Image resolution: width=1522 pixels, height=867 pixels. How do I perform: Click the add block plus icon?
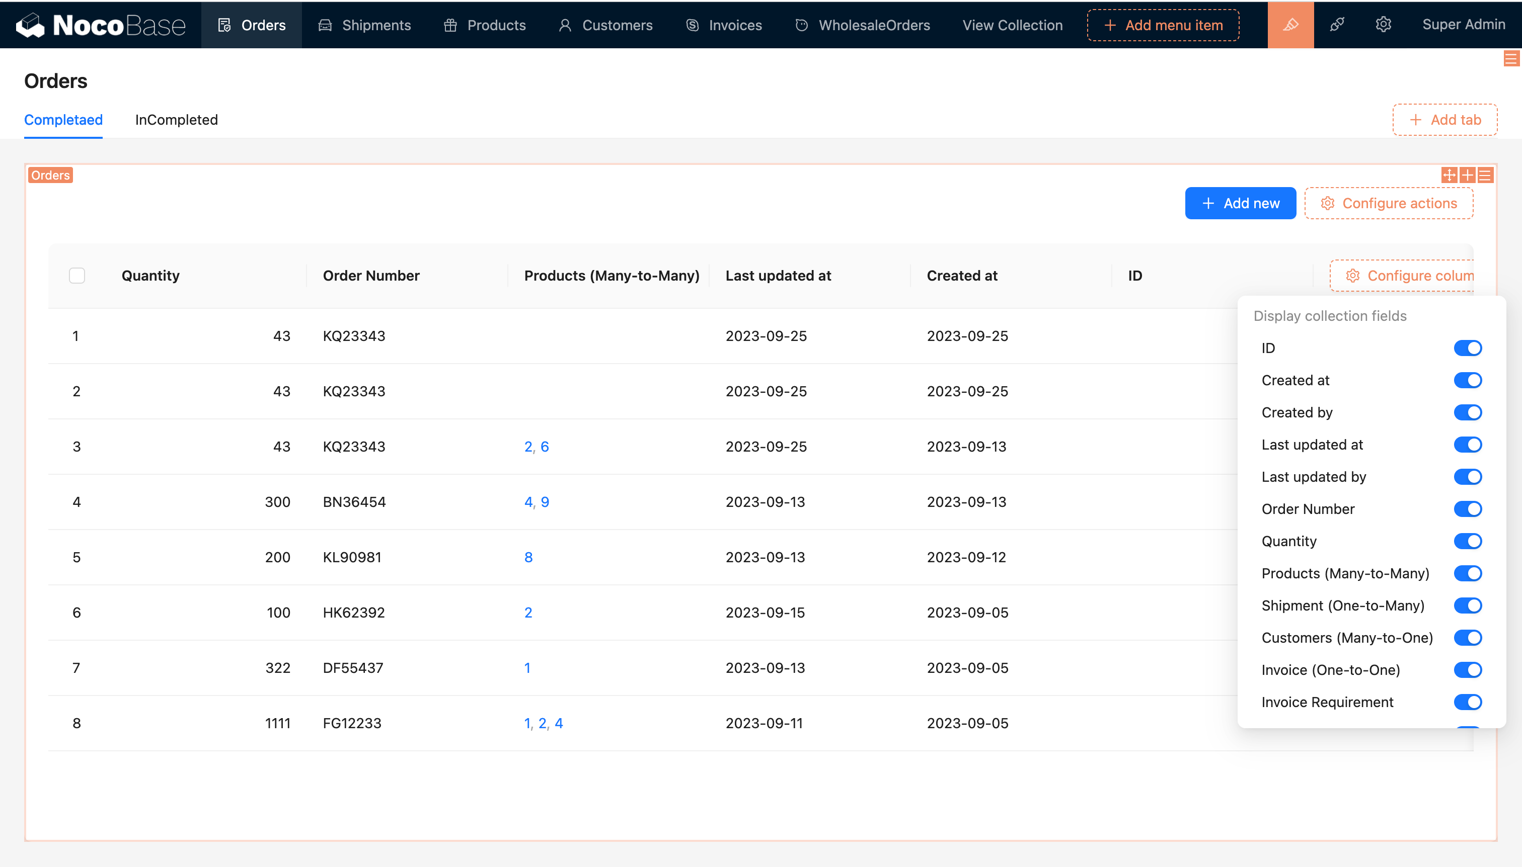click(1467, 175)
